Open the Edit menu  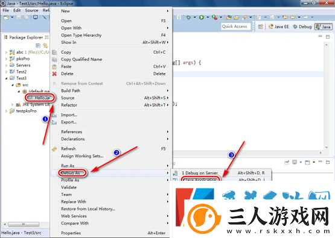click(x=17, y=10)
